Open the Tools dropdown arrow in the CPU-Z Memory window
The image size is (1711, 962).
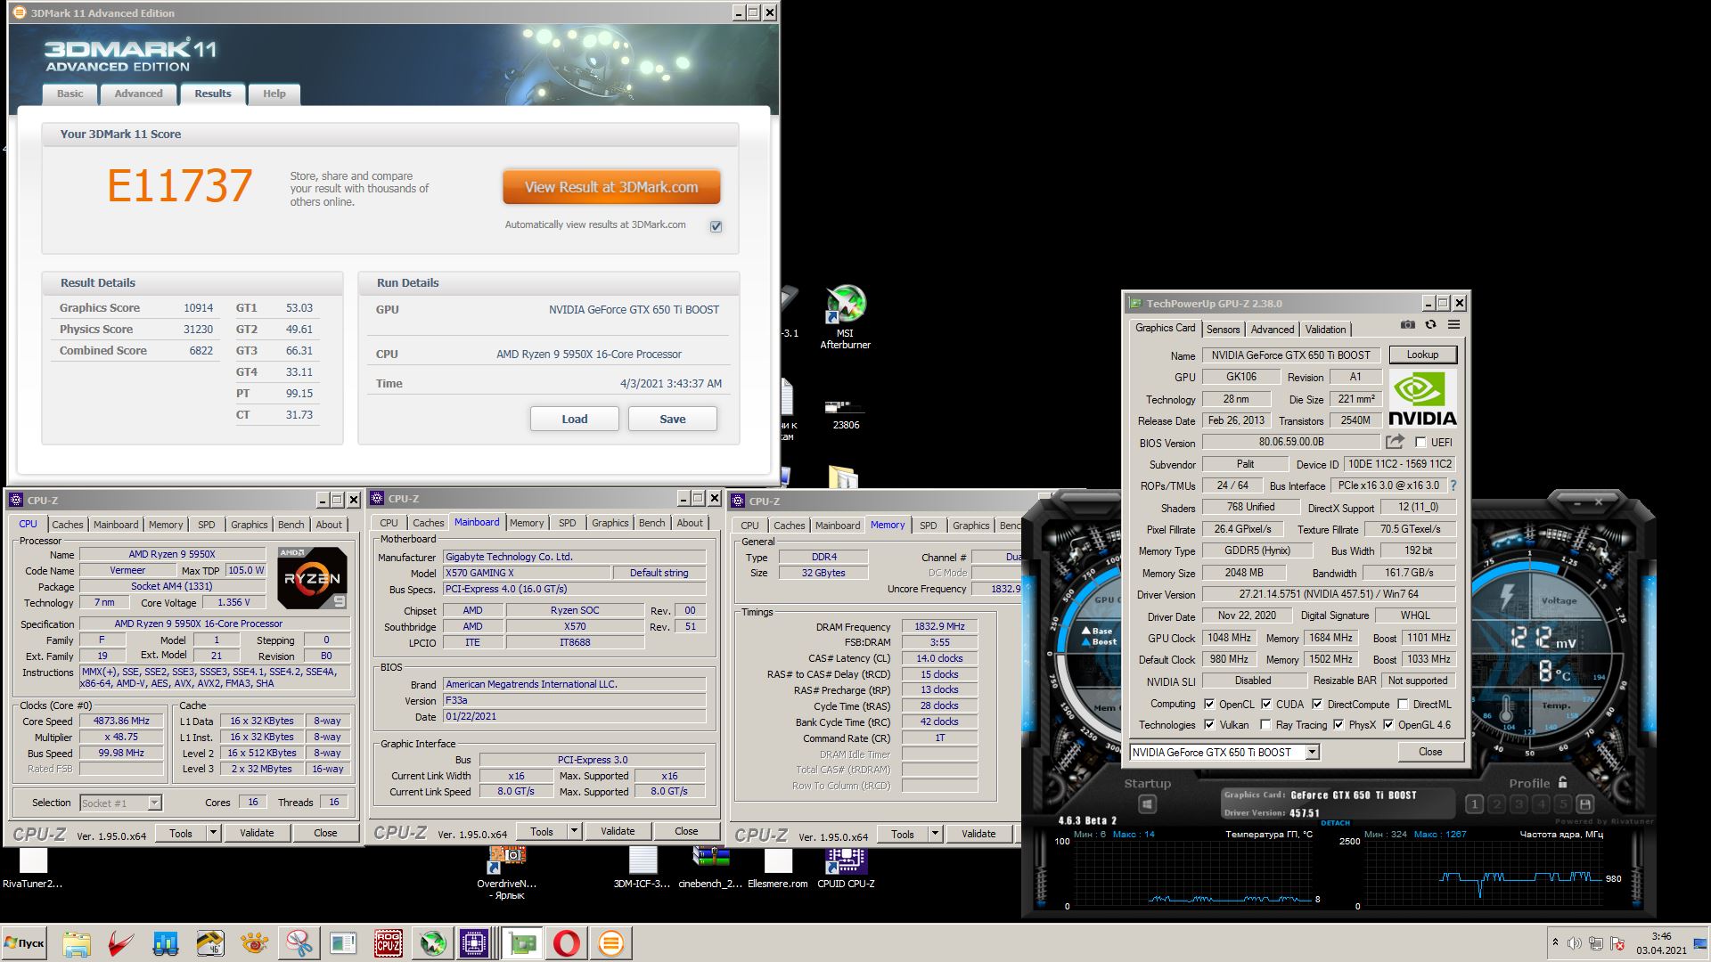(x=935, y=834)
